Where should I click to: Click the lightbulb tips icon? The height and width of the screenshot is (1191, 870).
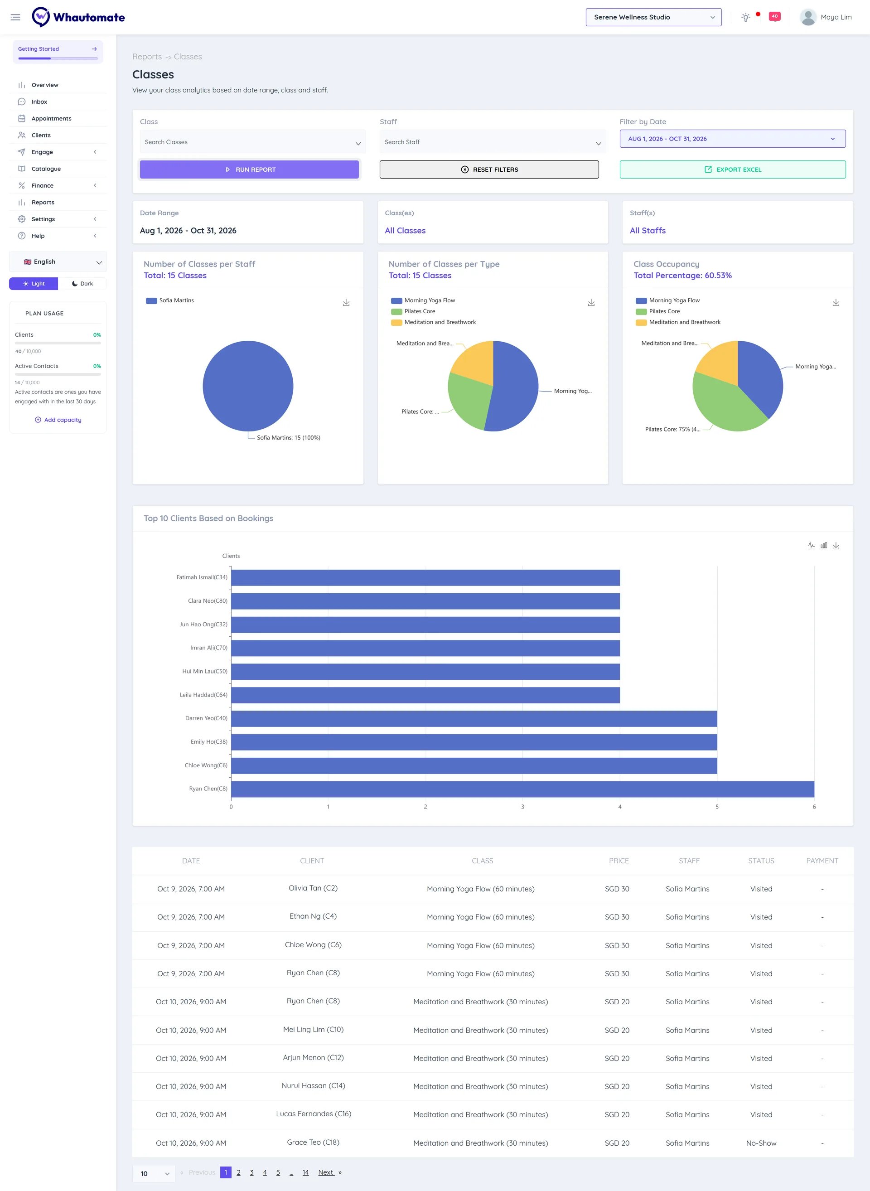(x=746, y=17)
